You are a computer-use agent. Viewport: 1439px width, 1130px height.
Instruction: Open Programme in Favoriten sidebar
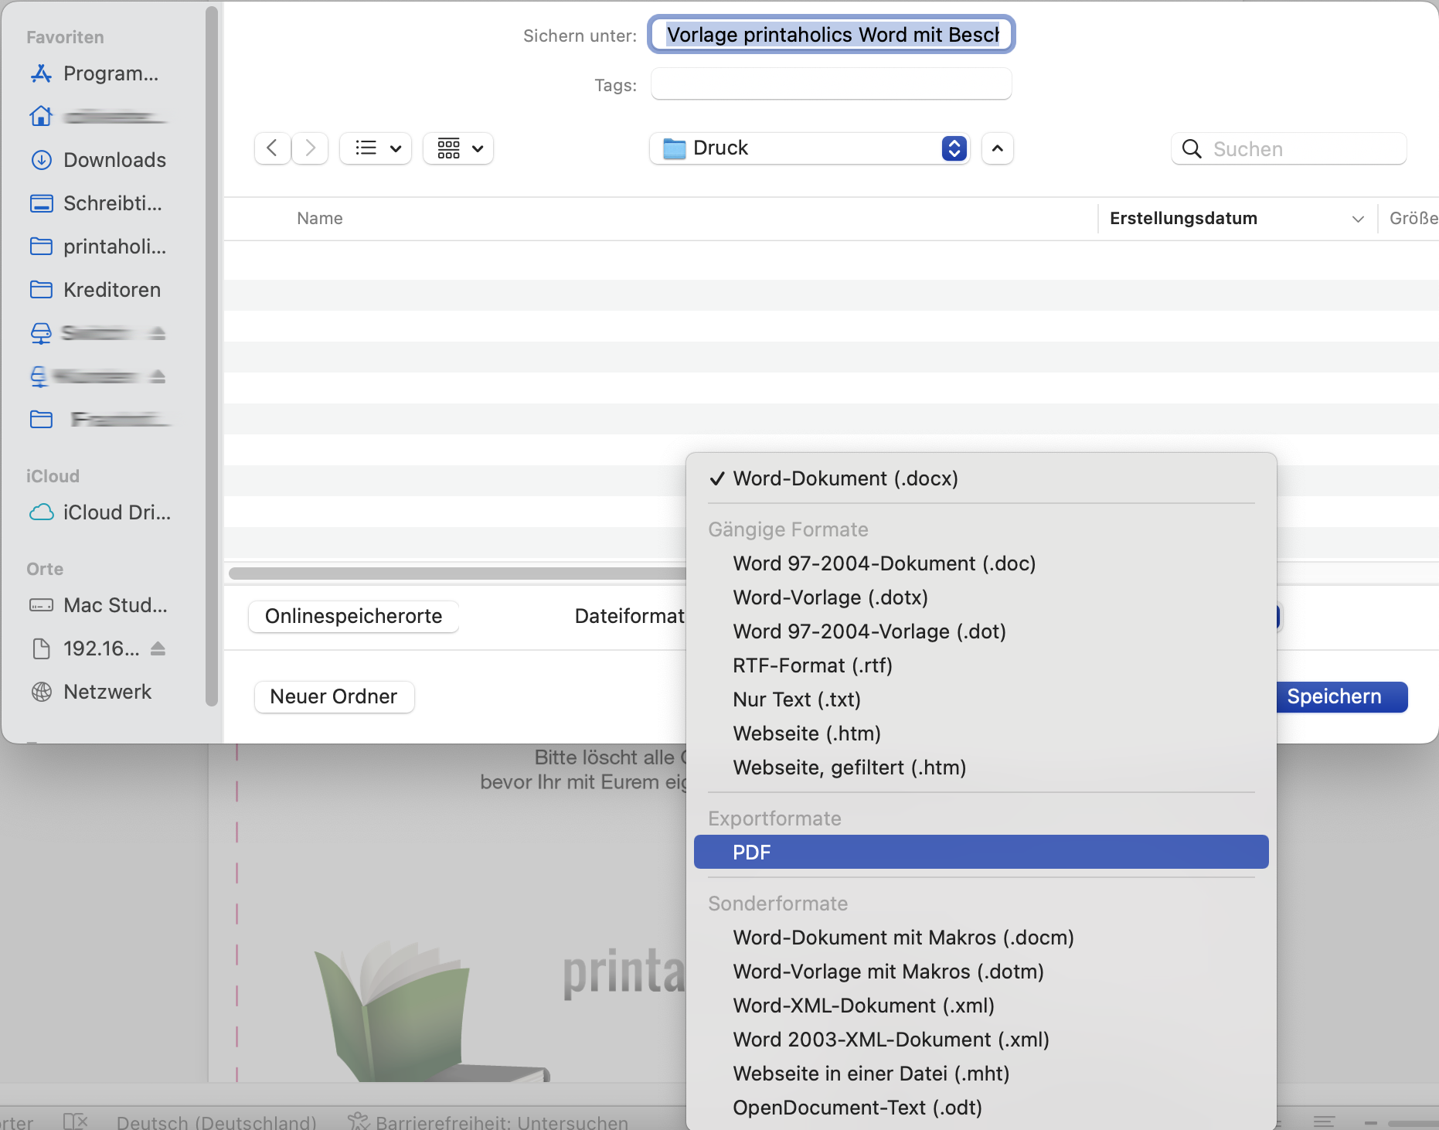(x=94, y=73)
